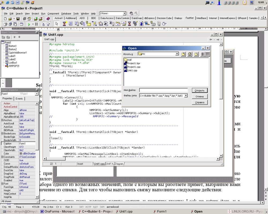
Task: Open the Run arrow dropdown
Action: pyautogui.click(x=33, y=24)
